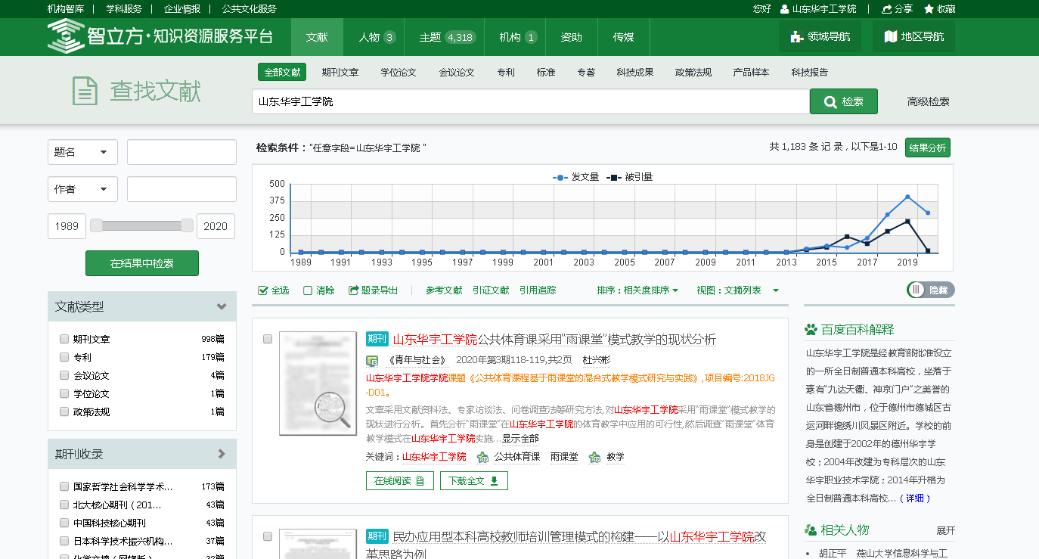Toggle the 隐藏 hide switch
This screenshot has width=1039, height=559.
[x=931, y=290]
